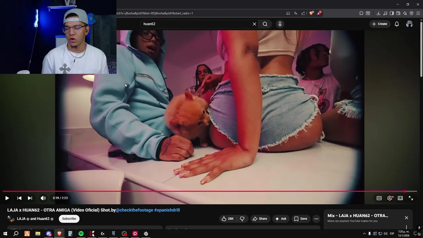Open the Ask AI button

(x=280, y=218)
